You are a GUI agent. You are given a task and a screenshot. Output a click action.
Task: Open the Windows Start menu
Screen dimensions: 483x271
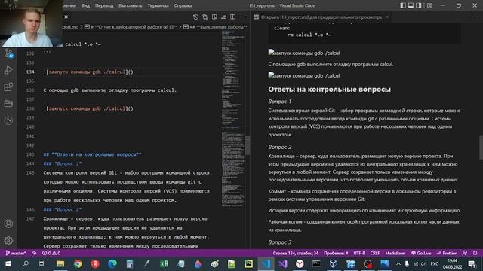click(x=8, y=264)
